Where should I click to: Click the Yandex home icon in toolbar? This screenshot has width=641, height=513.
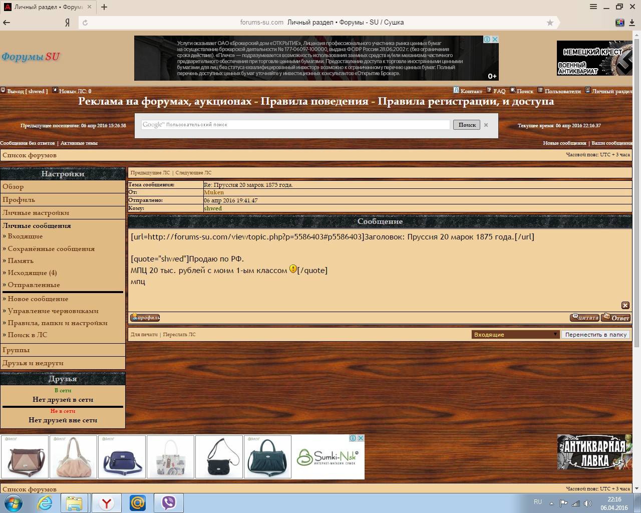pos(67,23)
